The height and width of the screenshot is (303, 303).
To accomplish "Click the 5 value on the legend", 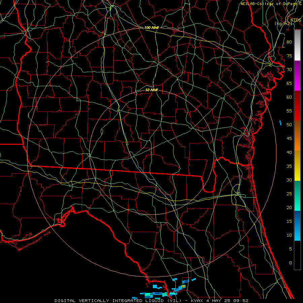I will [x=291, y=249].
